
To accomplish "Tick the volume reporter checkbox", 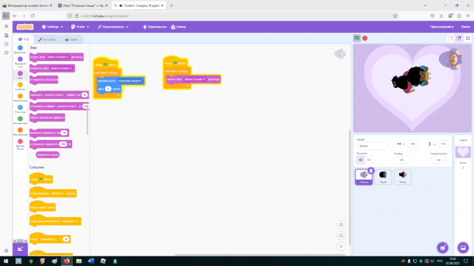I will (x=32, y=155).
